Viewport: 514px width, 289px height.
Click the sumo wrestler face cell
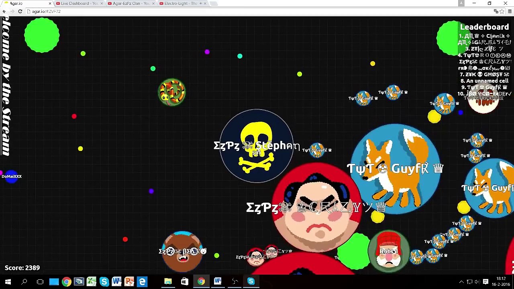[x=317, y=208]
